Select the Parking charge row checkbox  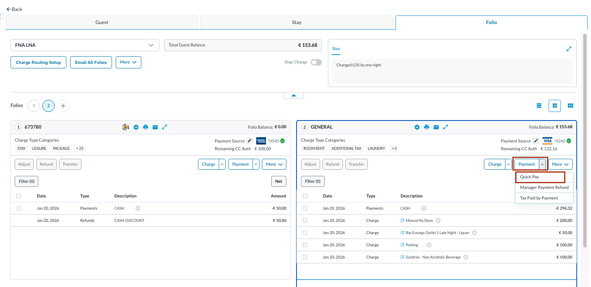tap(305, 245)
